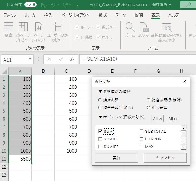196x181 pixels.
Task: Close the 参照変換 dialog
Action: click(185, 81)
